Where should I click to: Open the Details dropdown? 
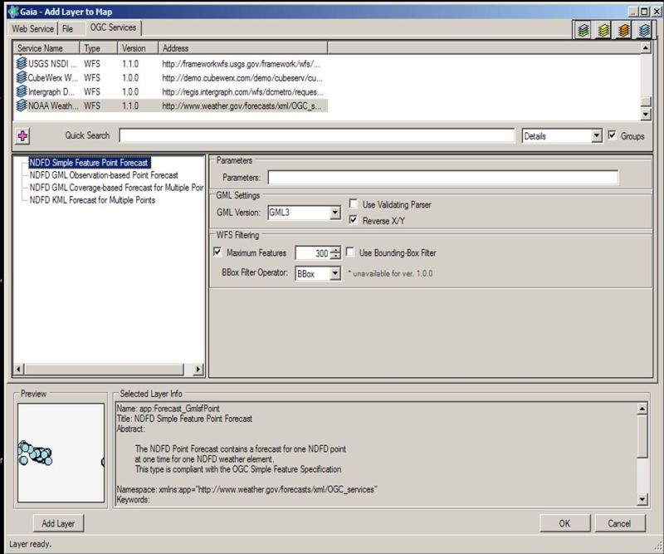coord(596,136)
